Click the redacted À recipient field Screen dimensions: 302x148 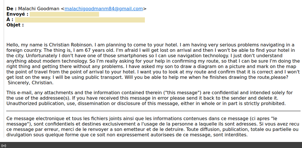pos(80,20)
